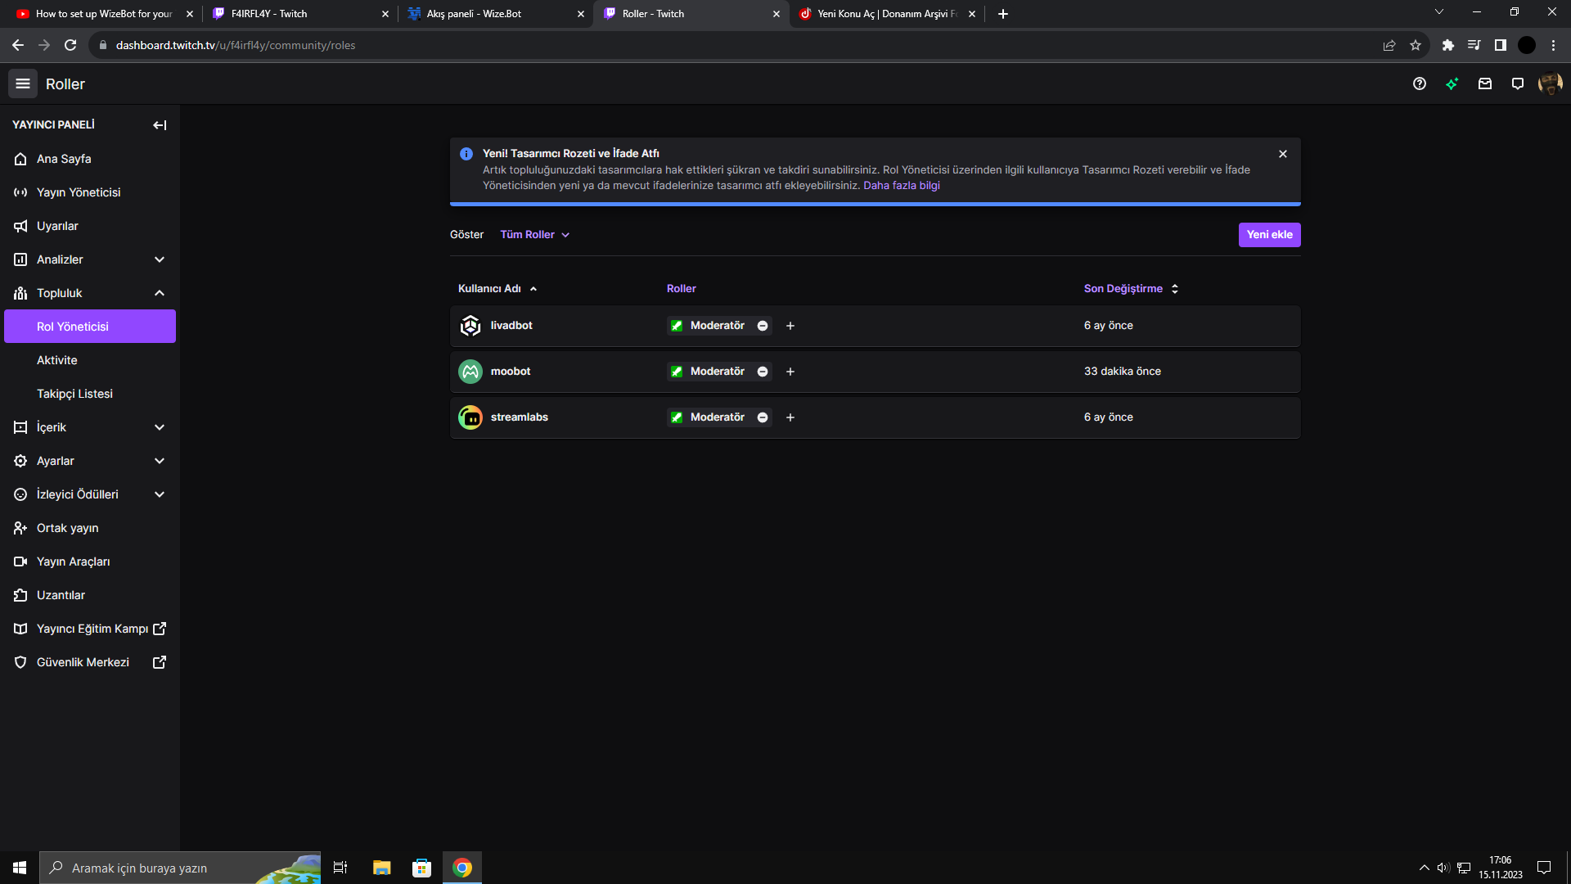Add a role to streamlabs

click(790, 417)
